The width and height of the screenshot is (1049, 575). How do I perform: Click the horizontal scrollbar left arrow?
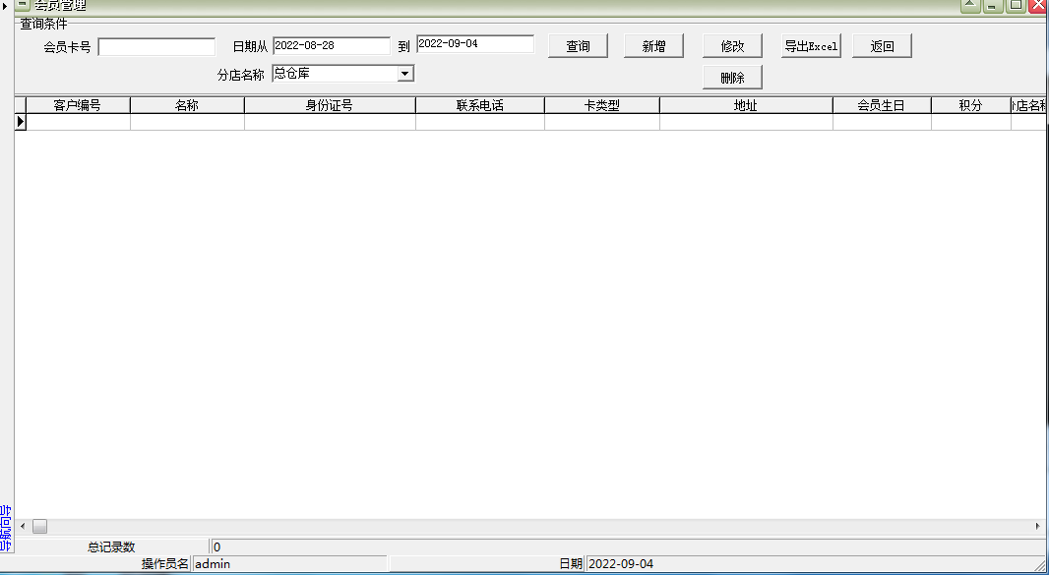(22, 526)
